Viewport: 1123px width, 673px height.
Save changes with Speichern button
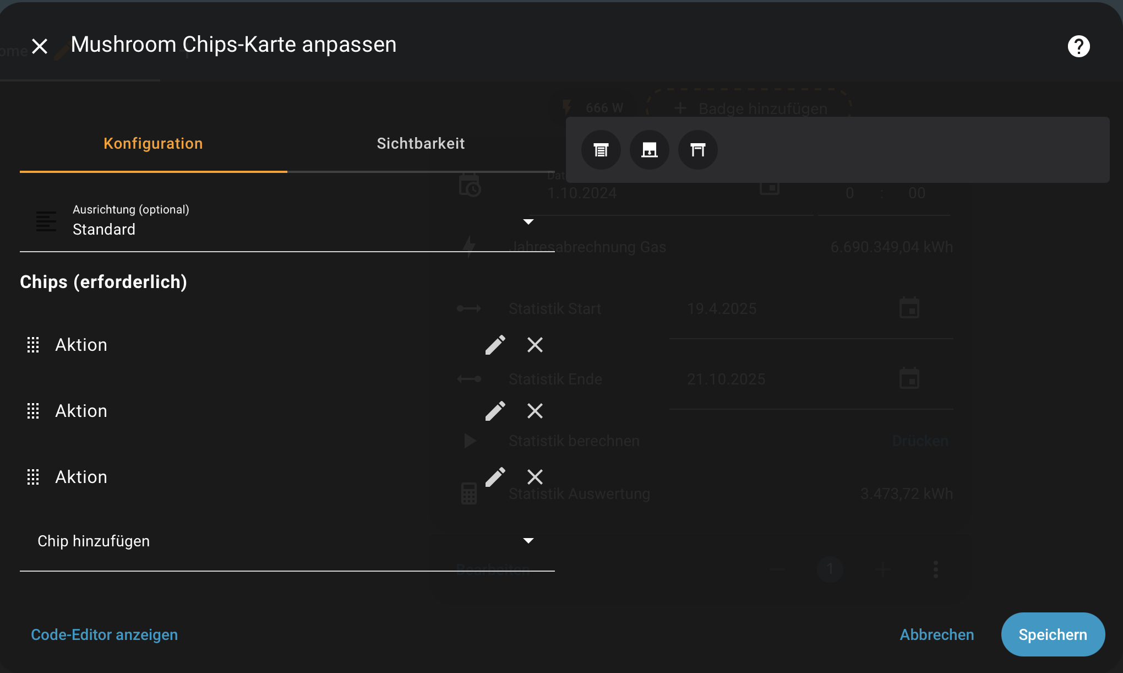(x=1052, y=634)
